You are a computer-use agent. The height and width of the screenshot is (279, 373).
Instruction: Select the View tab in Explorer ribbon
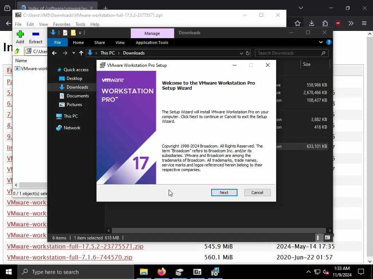120,43
